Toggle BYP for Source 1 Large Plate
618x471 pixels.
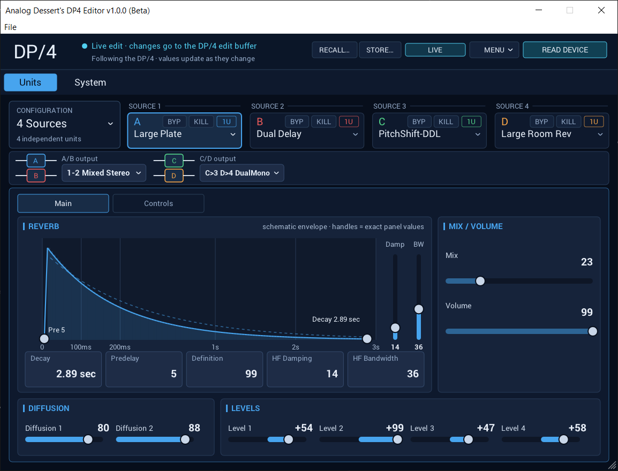click(x=174, y=121)
